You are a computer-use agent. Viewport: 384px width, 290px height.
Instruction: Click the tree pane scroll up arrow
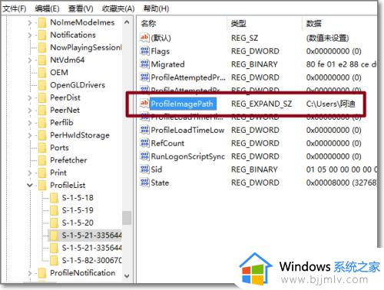[x=127, y=22]
